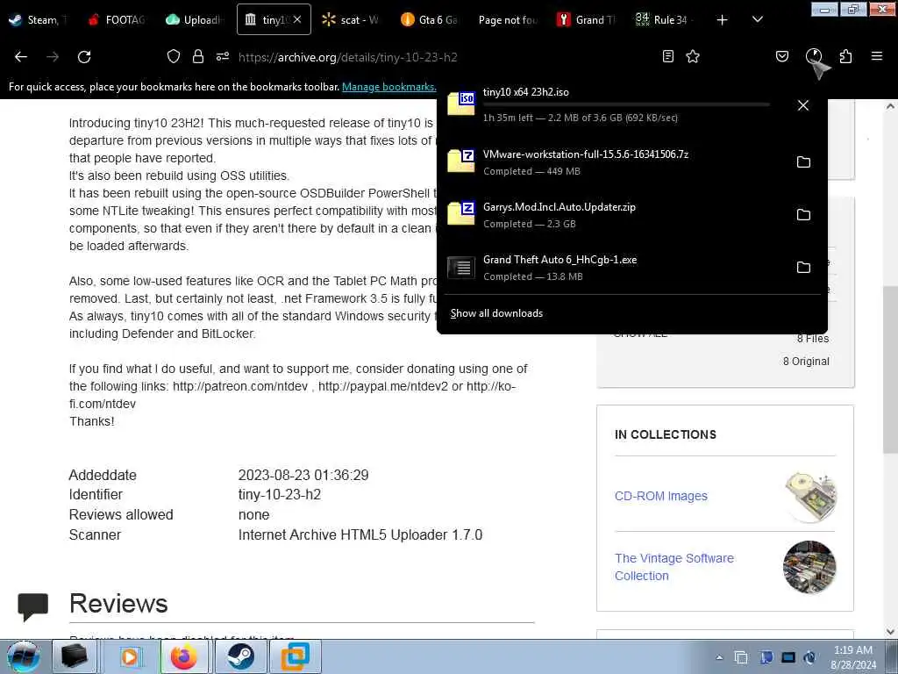Click the downloads progress toolbar button
Screen dimensions: 898x674
[x=814, y=56]
